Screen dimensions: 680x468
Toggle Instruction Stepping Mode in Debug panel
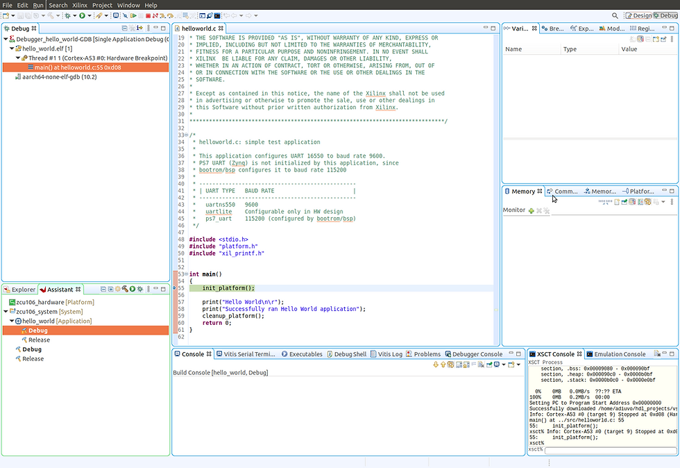pyautogui.click(x=139, y=28)
